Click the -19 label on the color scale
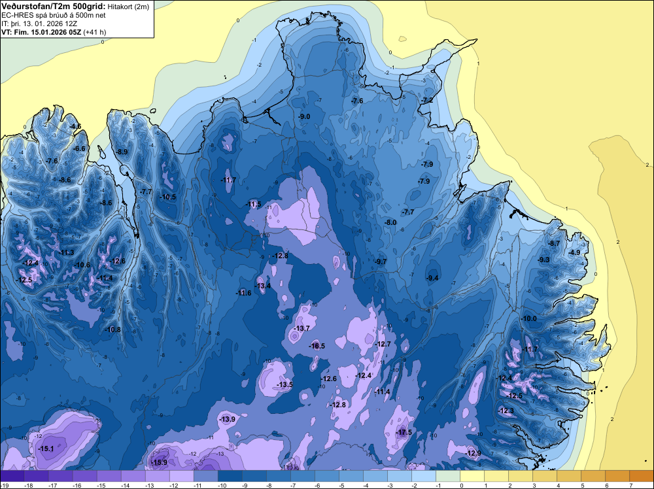654x489 pixels. (x=5, y=486)
